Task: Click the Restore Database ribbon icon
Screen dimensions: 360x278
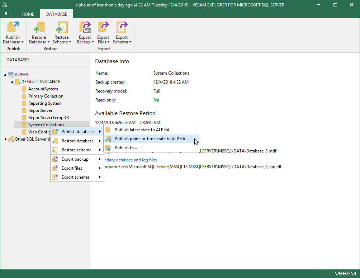Action: point(39,27)
